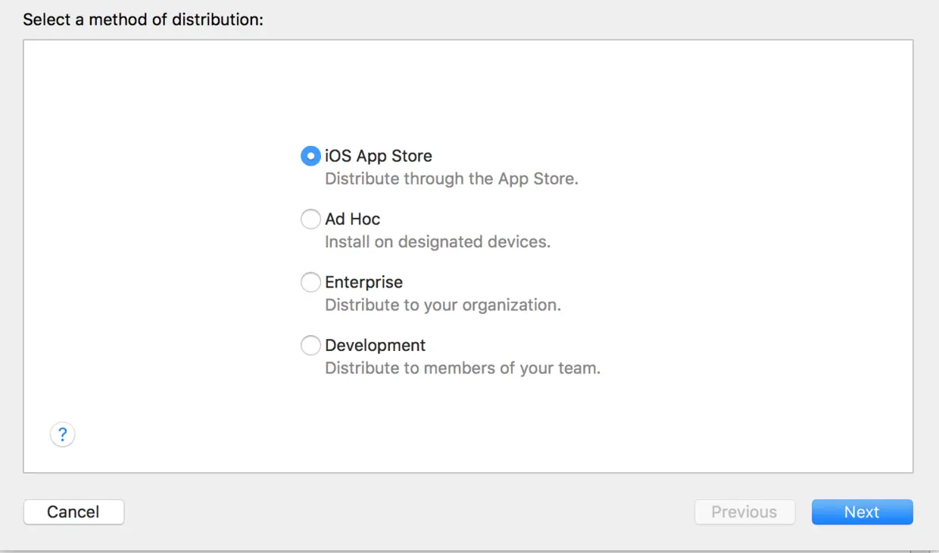Click 'Distribute to your organization.' text
This screenshot has width=939, height=553.
443,305
